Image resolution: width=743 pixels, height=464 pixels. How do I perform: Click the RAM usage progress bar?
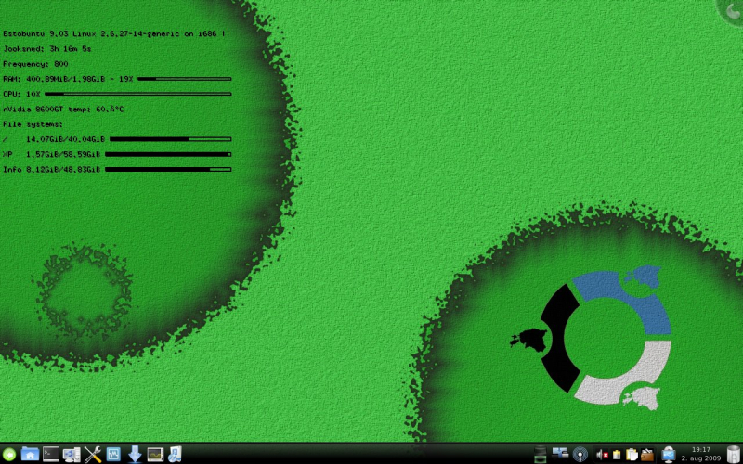pyautogui.click(x=184, y=79)
